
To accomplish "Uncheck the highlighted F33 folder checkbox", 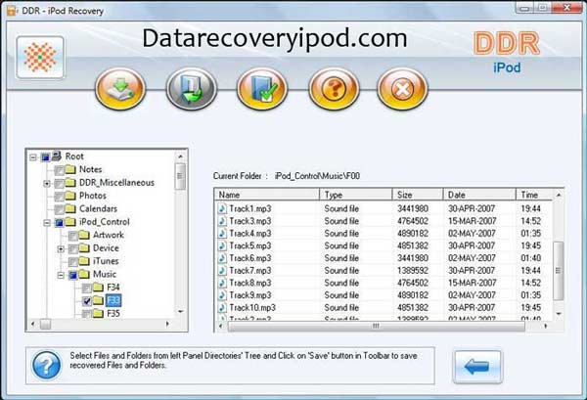I will (87, 301).
